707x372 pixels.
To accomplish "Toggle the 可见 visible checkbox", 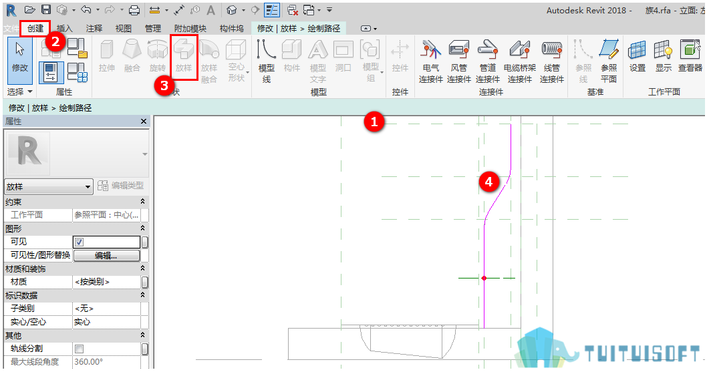I will coord(80,242).
